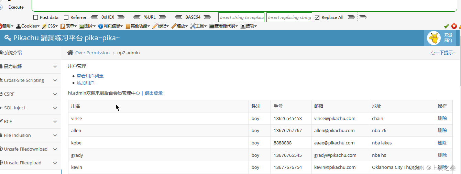Click the Insert replacing string field
The width and height of the screenshot is (461, 174).
[289, 17]
